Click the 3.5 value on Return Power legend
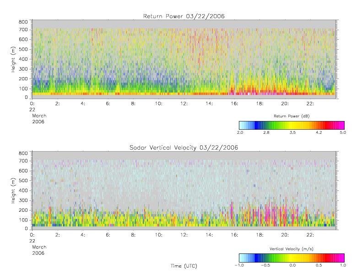Screen dimensions: 362x279 [x=292, y=132]
